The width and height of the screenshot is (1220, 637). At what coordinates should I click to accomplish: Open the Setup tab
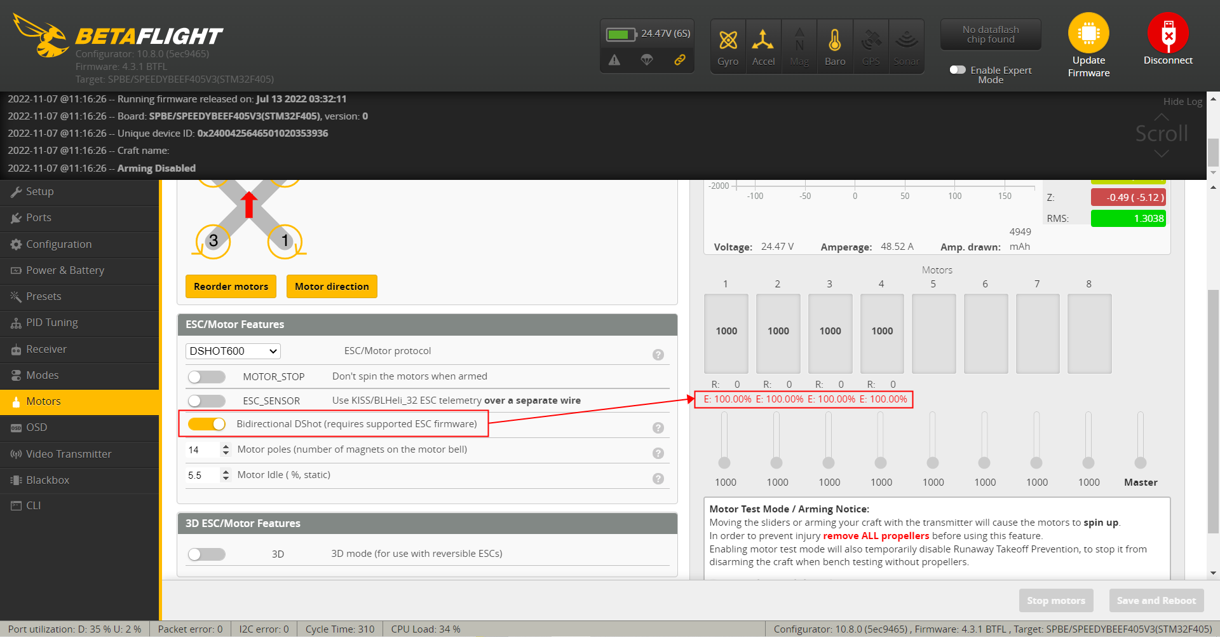click(x=79, y=191)
